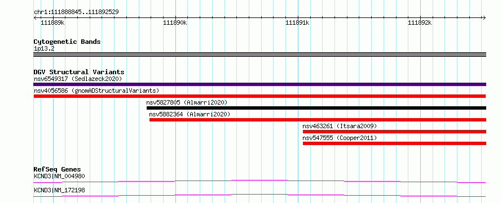Image resolution: width=502 pixels, height=203 pixels.
Task: Click the right arrowhead of the ruler
Action: tap(484, 17)
